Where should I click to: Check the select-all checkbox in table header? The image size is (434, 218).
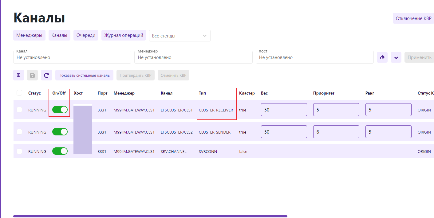[x=19, y=93]
